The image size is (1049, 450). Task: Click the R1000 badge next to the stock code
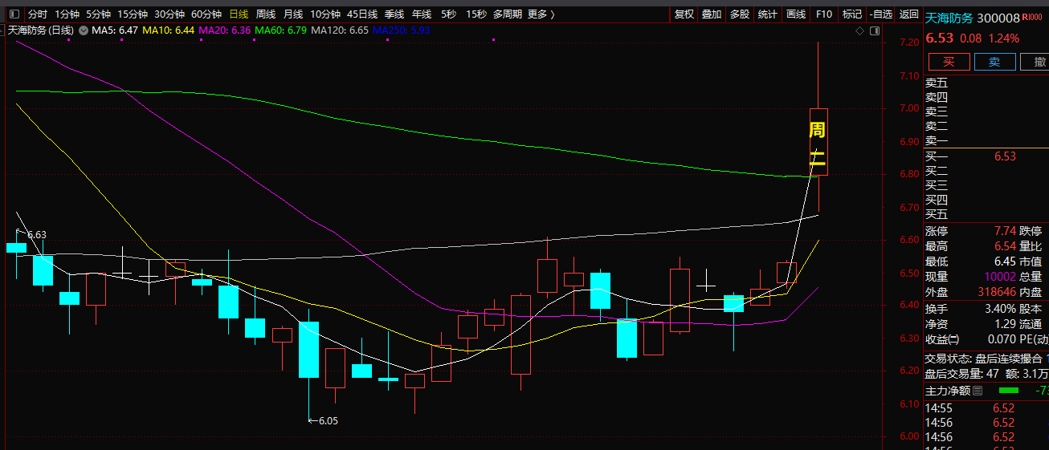[1032, 18]
